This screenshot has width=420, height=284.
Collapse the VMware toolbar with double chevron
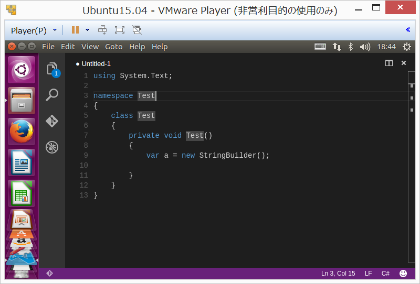click(x=408, y=30)
